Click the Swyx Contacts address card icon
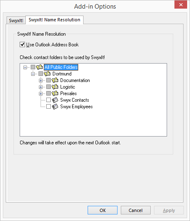Viewport: 190px width, 221px height. [x=55, y=100]
